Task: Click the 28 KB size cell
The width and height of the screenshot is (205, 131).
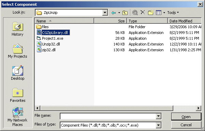Action: pos(120,38)
